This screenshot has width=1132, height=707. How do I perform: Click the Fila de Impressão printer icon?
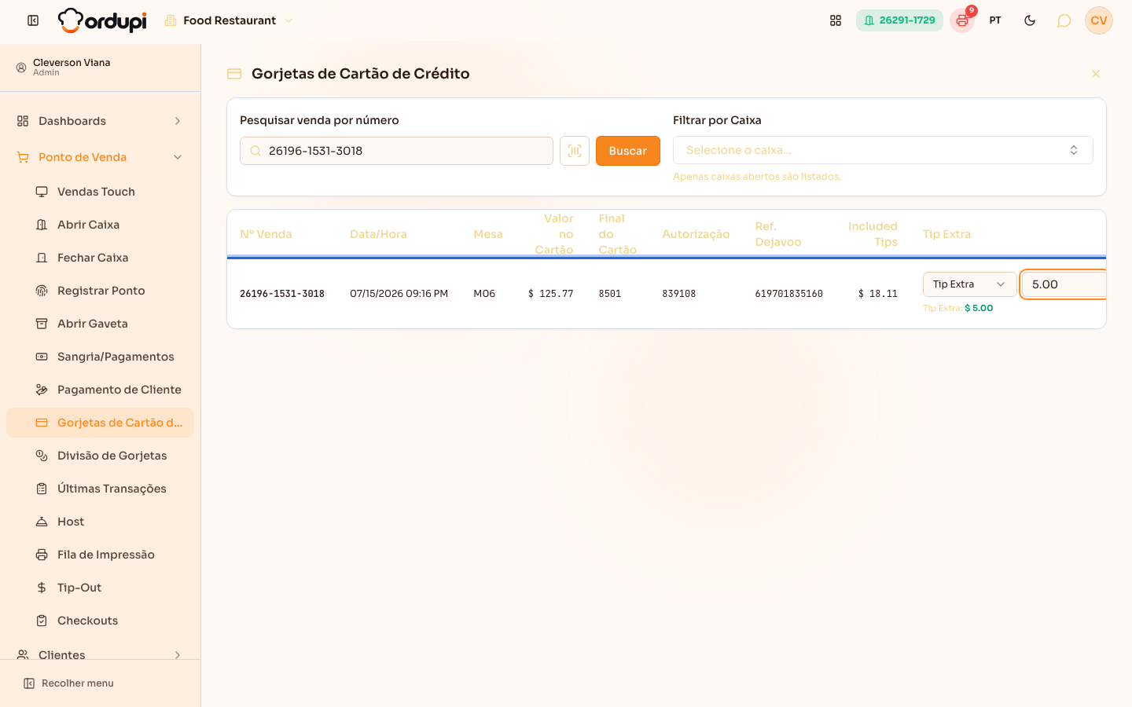click(42, 555)
